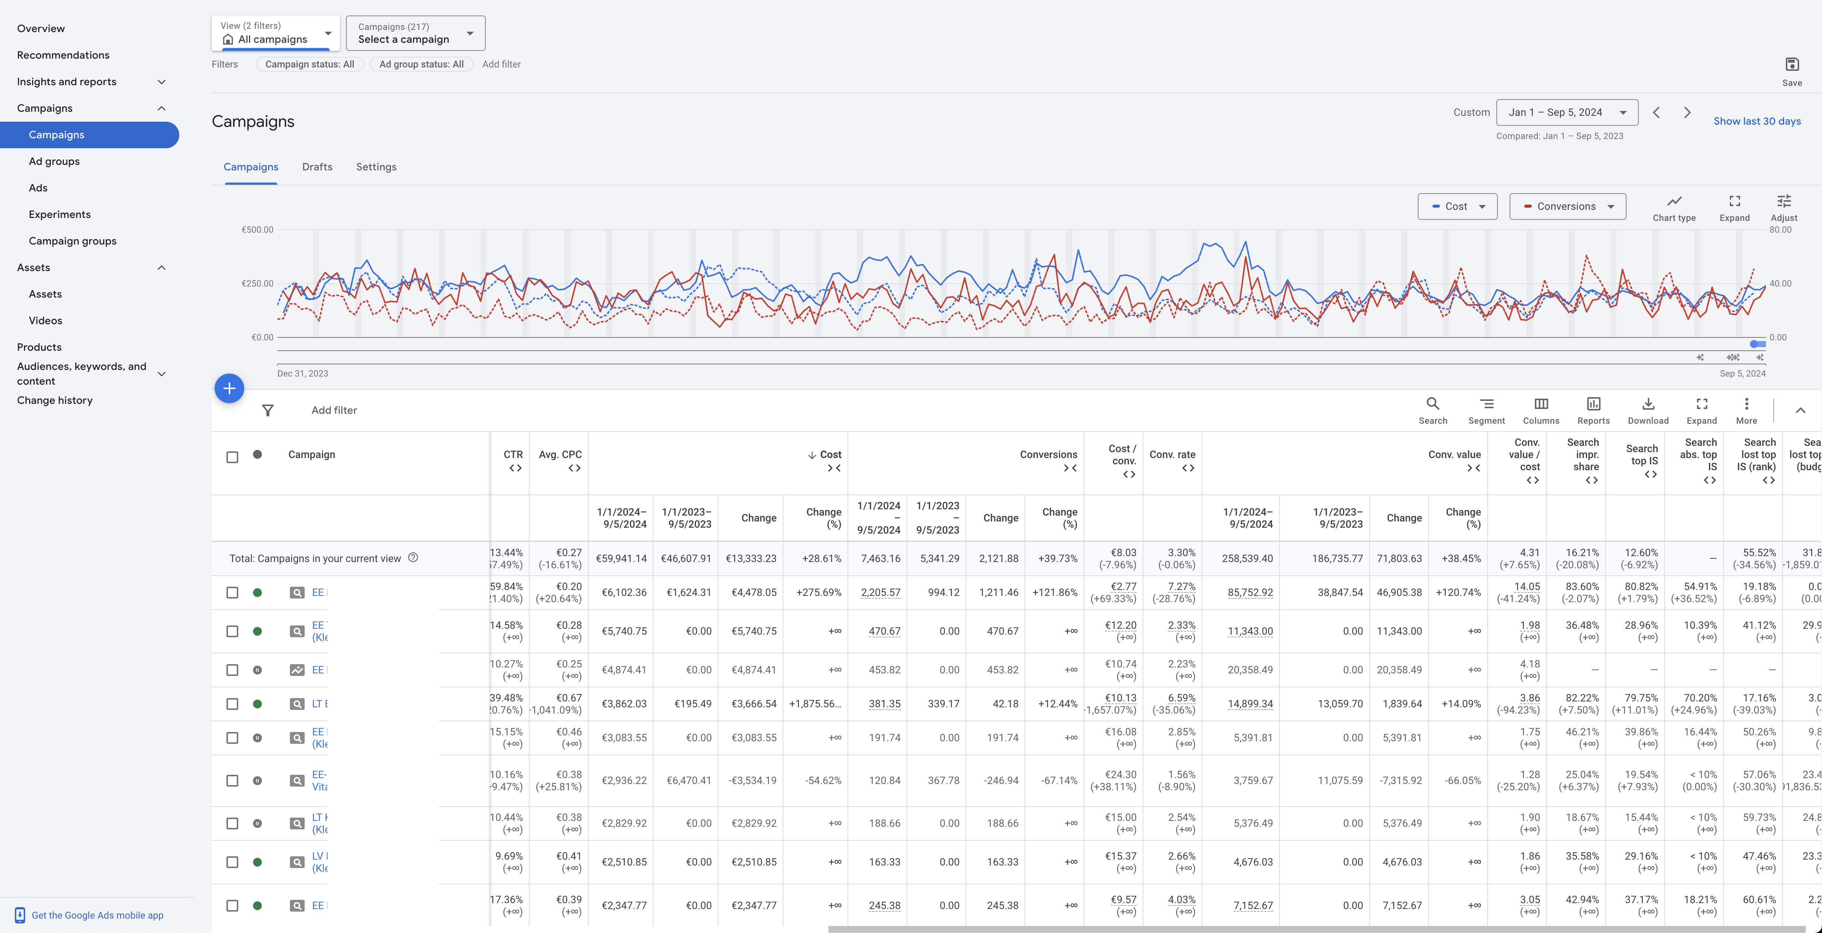1822x933 pixels.
Task: Open the Segment options
Action: 1486,410
